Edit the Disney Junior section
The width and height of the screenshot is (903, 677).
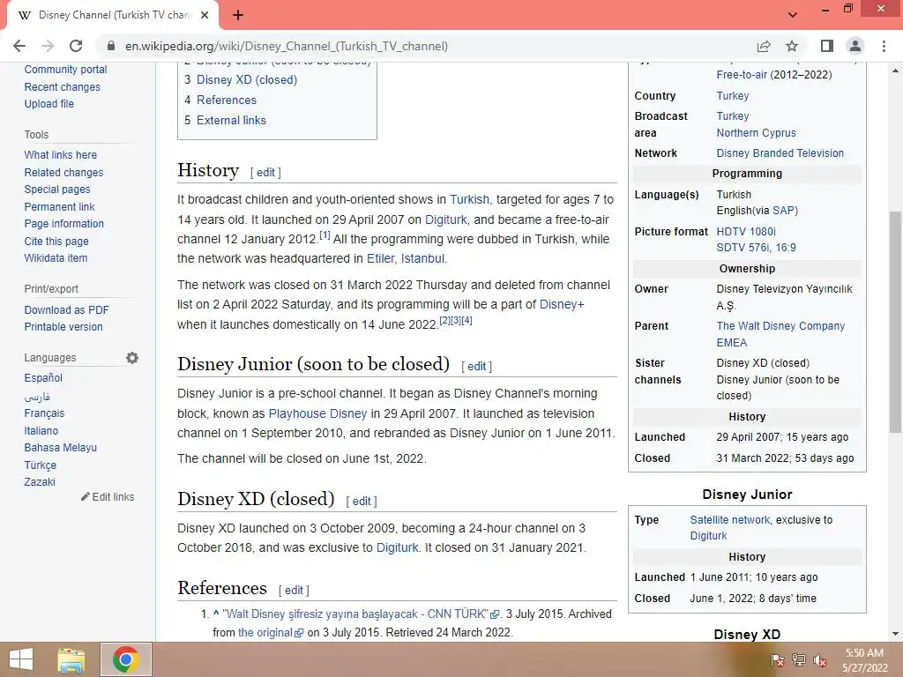pos(476,366)
